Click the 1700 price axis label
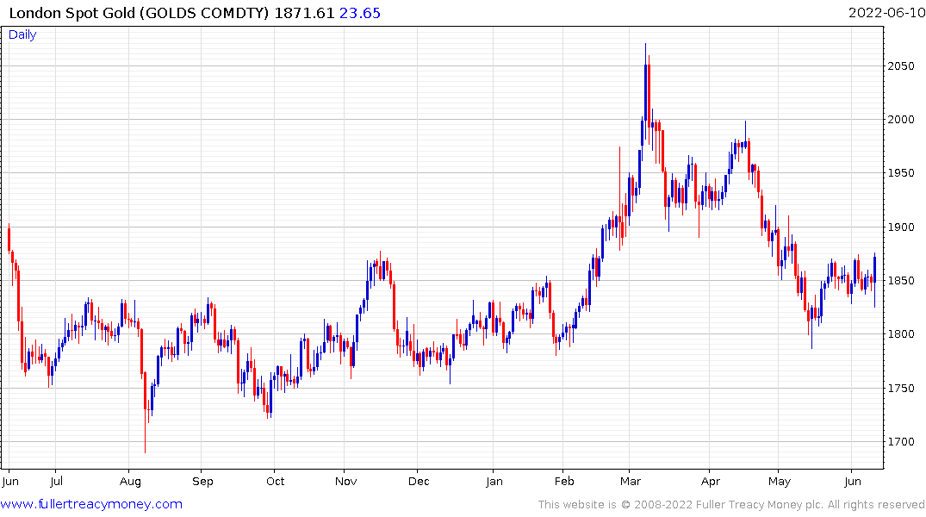926x517 pixels. coord(901,442)
